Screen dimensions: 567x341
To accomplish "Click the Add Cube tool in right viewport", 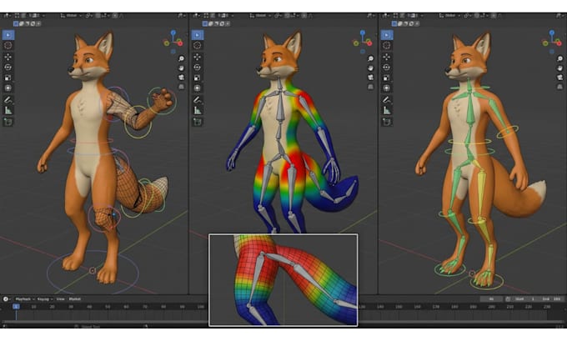I will [x=387, y=122].
